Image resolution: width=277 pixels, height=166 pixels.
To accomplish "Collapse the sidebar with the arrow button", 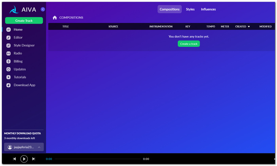I will point(43,9).
